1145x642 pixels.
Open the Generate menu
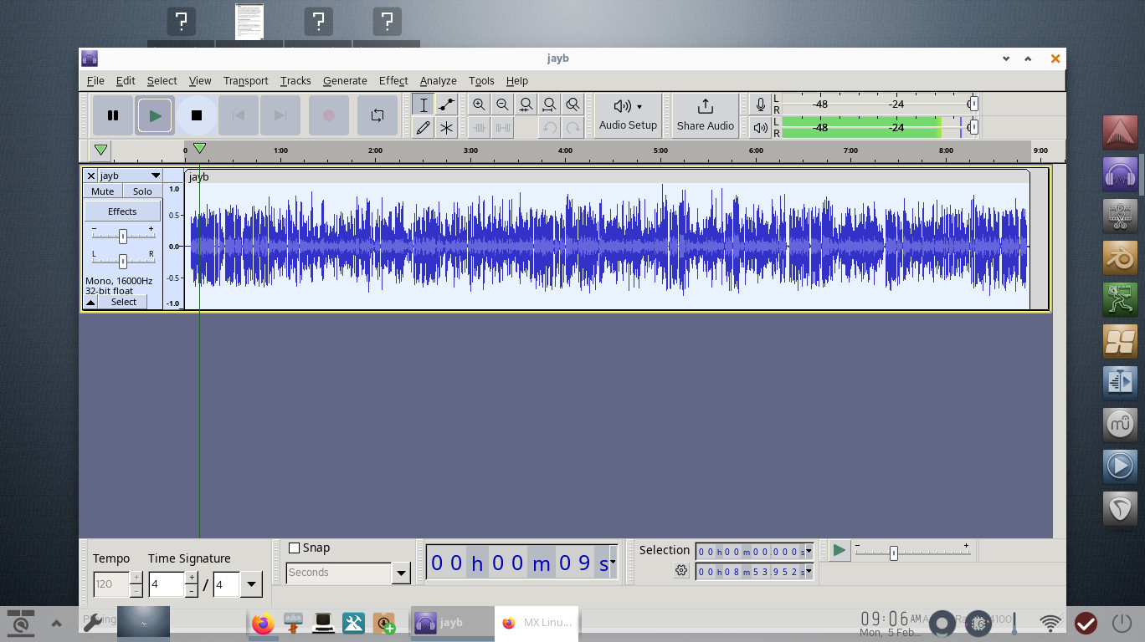345,80
